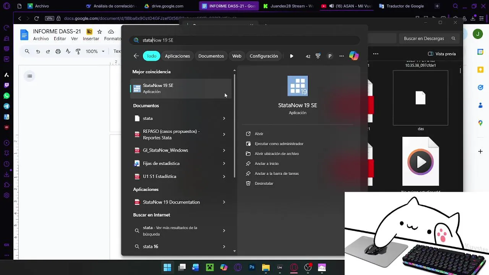Go back with the search panel arrow

[136, 56]
